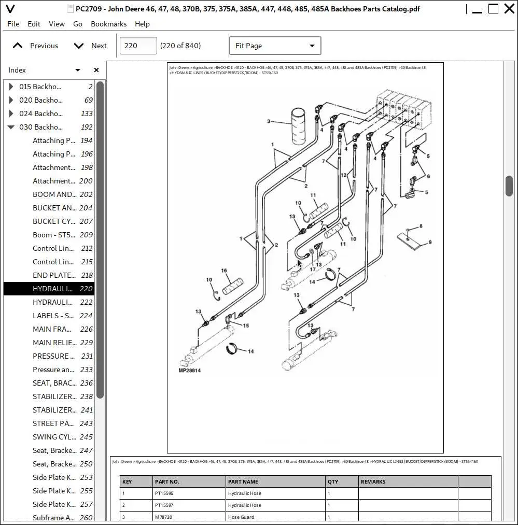Open MAIN FRA... bookmark page 226
Screen dimensions: 518x525
pos(49,329)
